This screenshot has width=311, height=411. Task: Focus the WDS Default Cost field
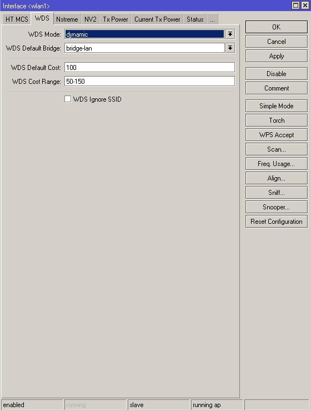(x=149, y=67)
